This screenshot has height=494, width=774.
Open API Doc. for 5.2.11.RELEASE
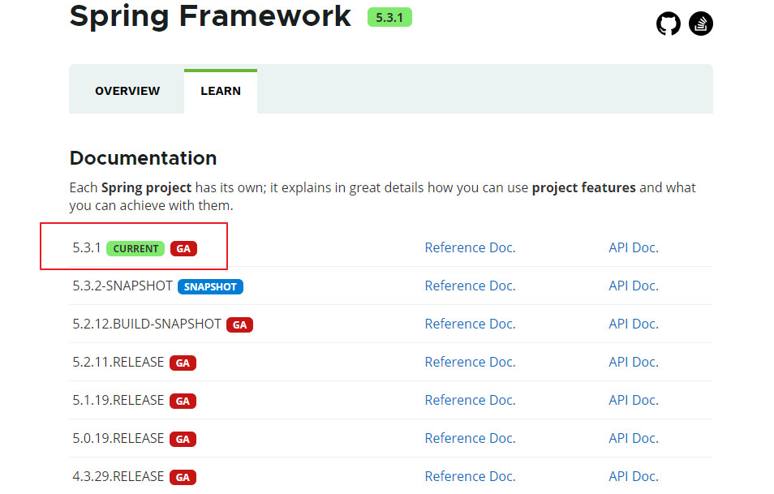[x=634, y=362]
